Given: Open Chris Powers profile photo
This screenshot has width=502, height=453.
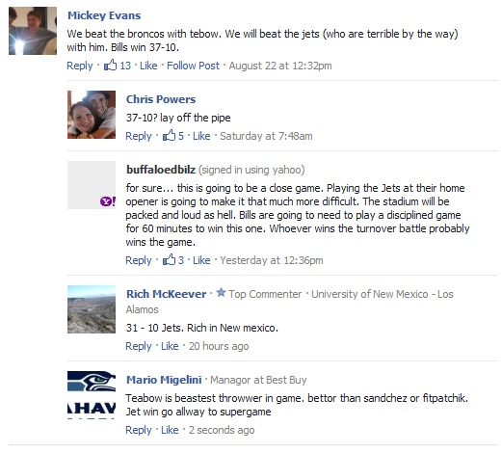Looking at the screenshot, I should click(x=92, y=115).
